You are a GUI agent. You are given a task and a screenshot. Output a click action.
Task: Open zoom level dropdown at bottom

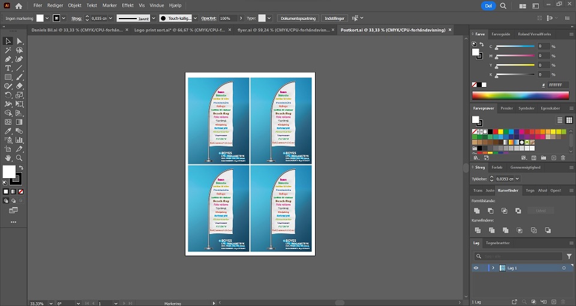[50, 304]
